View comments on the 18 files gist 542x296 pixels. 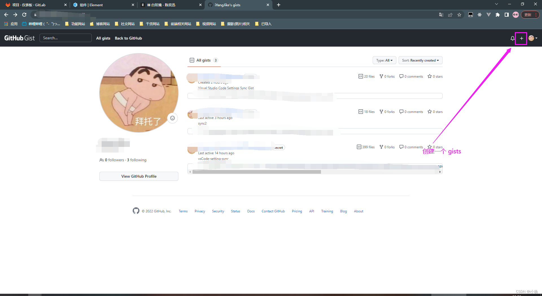point(411,112)
